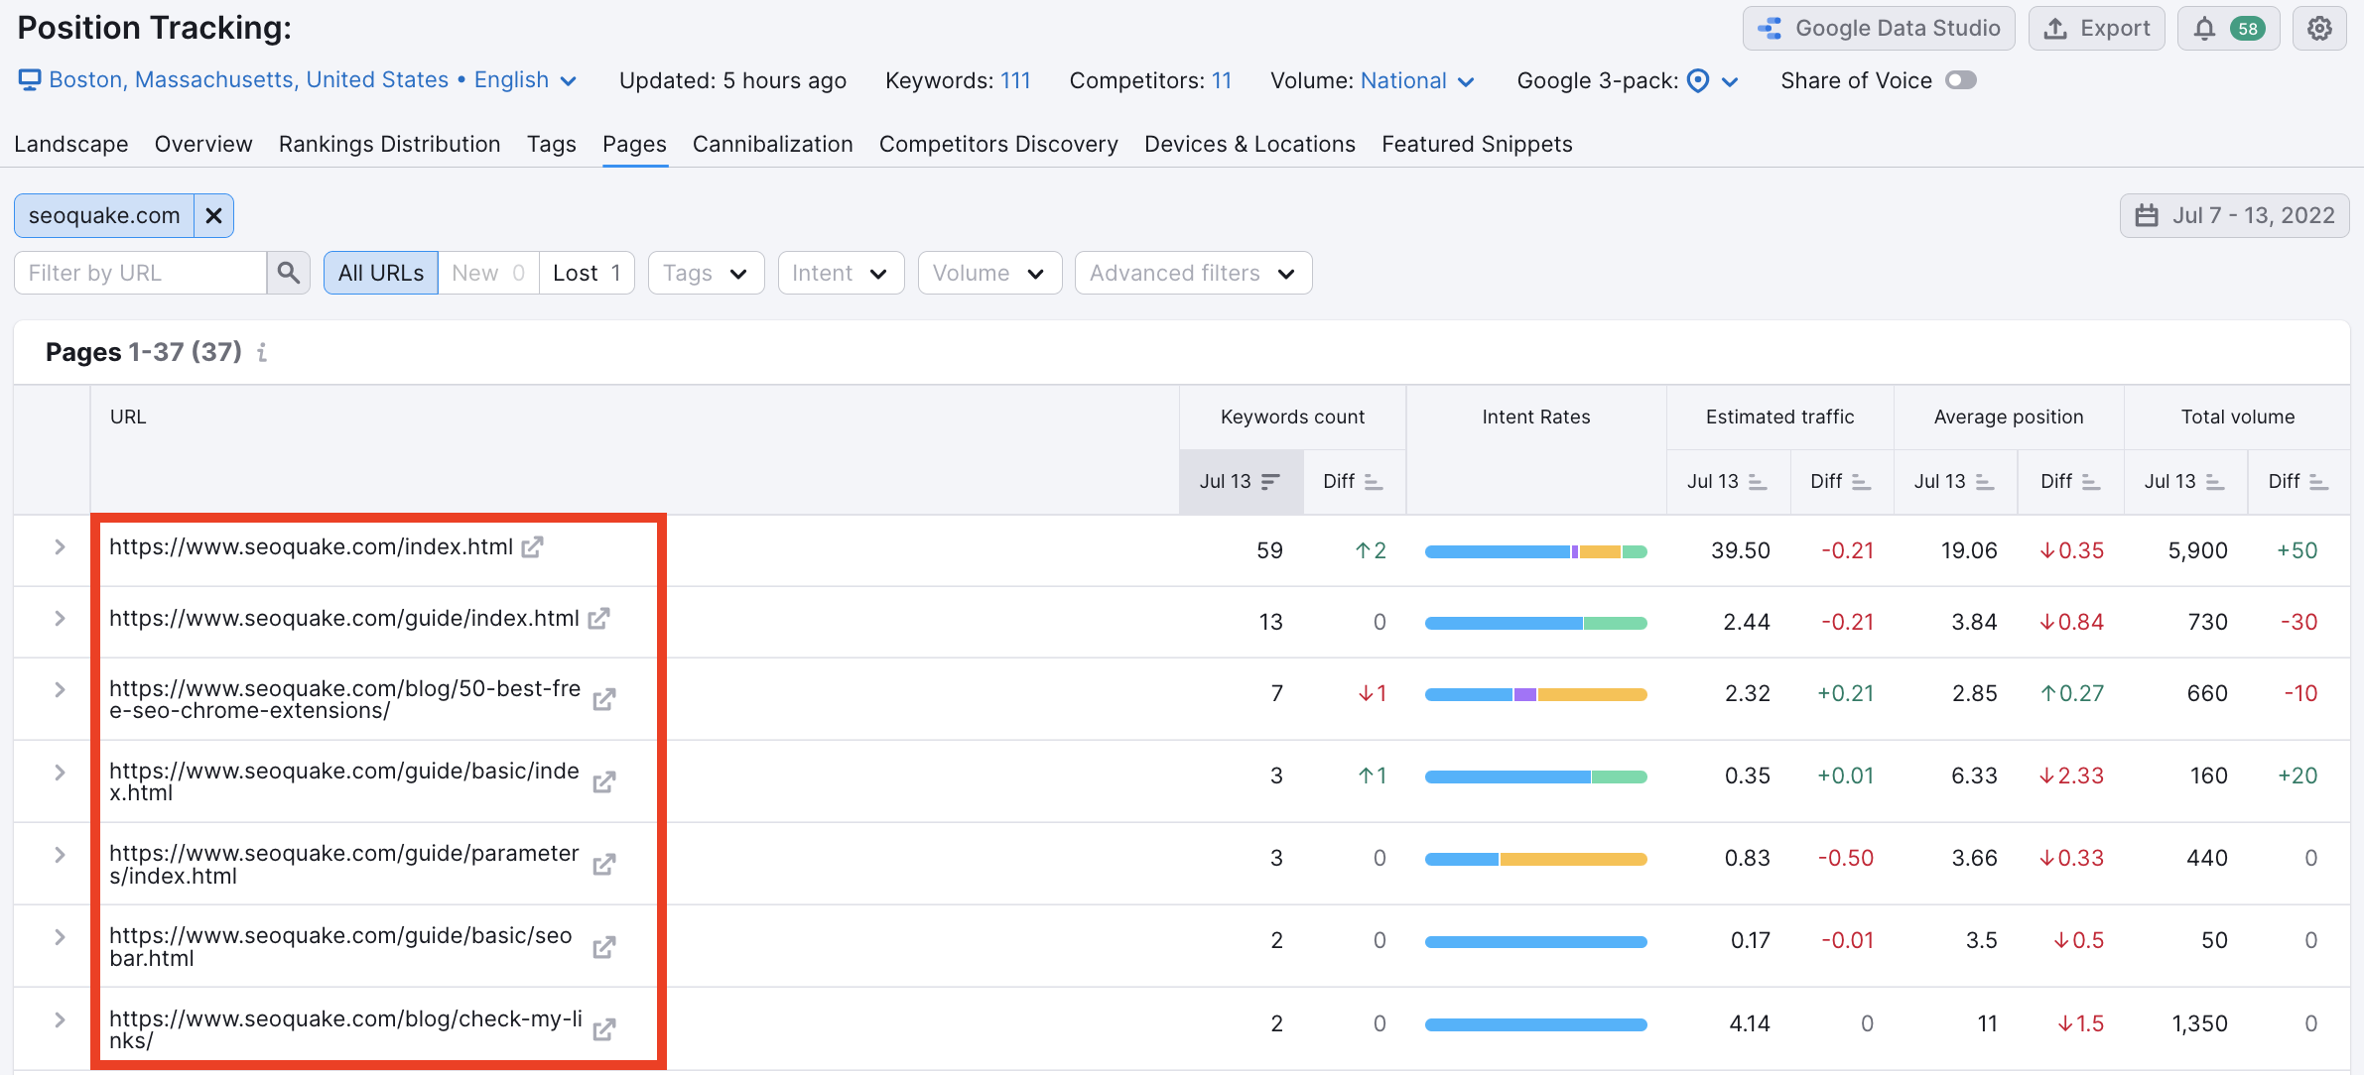The height and width of the screenshot is (1075, 2364).
Task: Switch to the Tags tab
Action: (x=552, y=145)
